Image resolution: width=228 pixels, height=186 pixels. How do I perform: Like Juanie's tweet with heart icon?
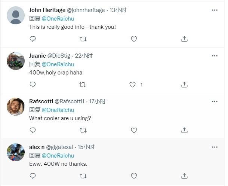(x=132, y=85)
